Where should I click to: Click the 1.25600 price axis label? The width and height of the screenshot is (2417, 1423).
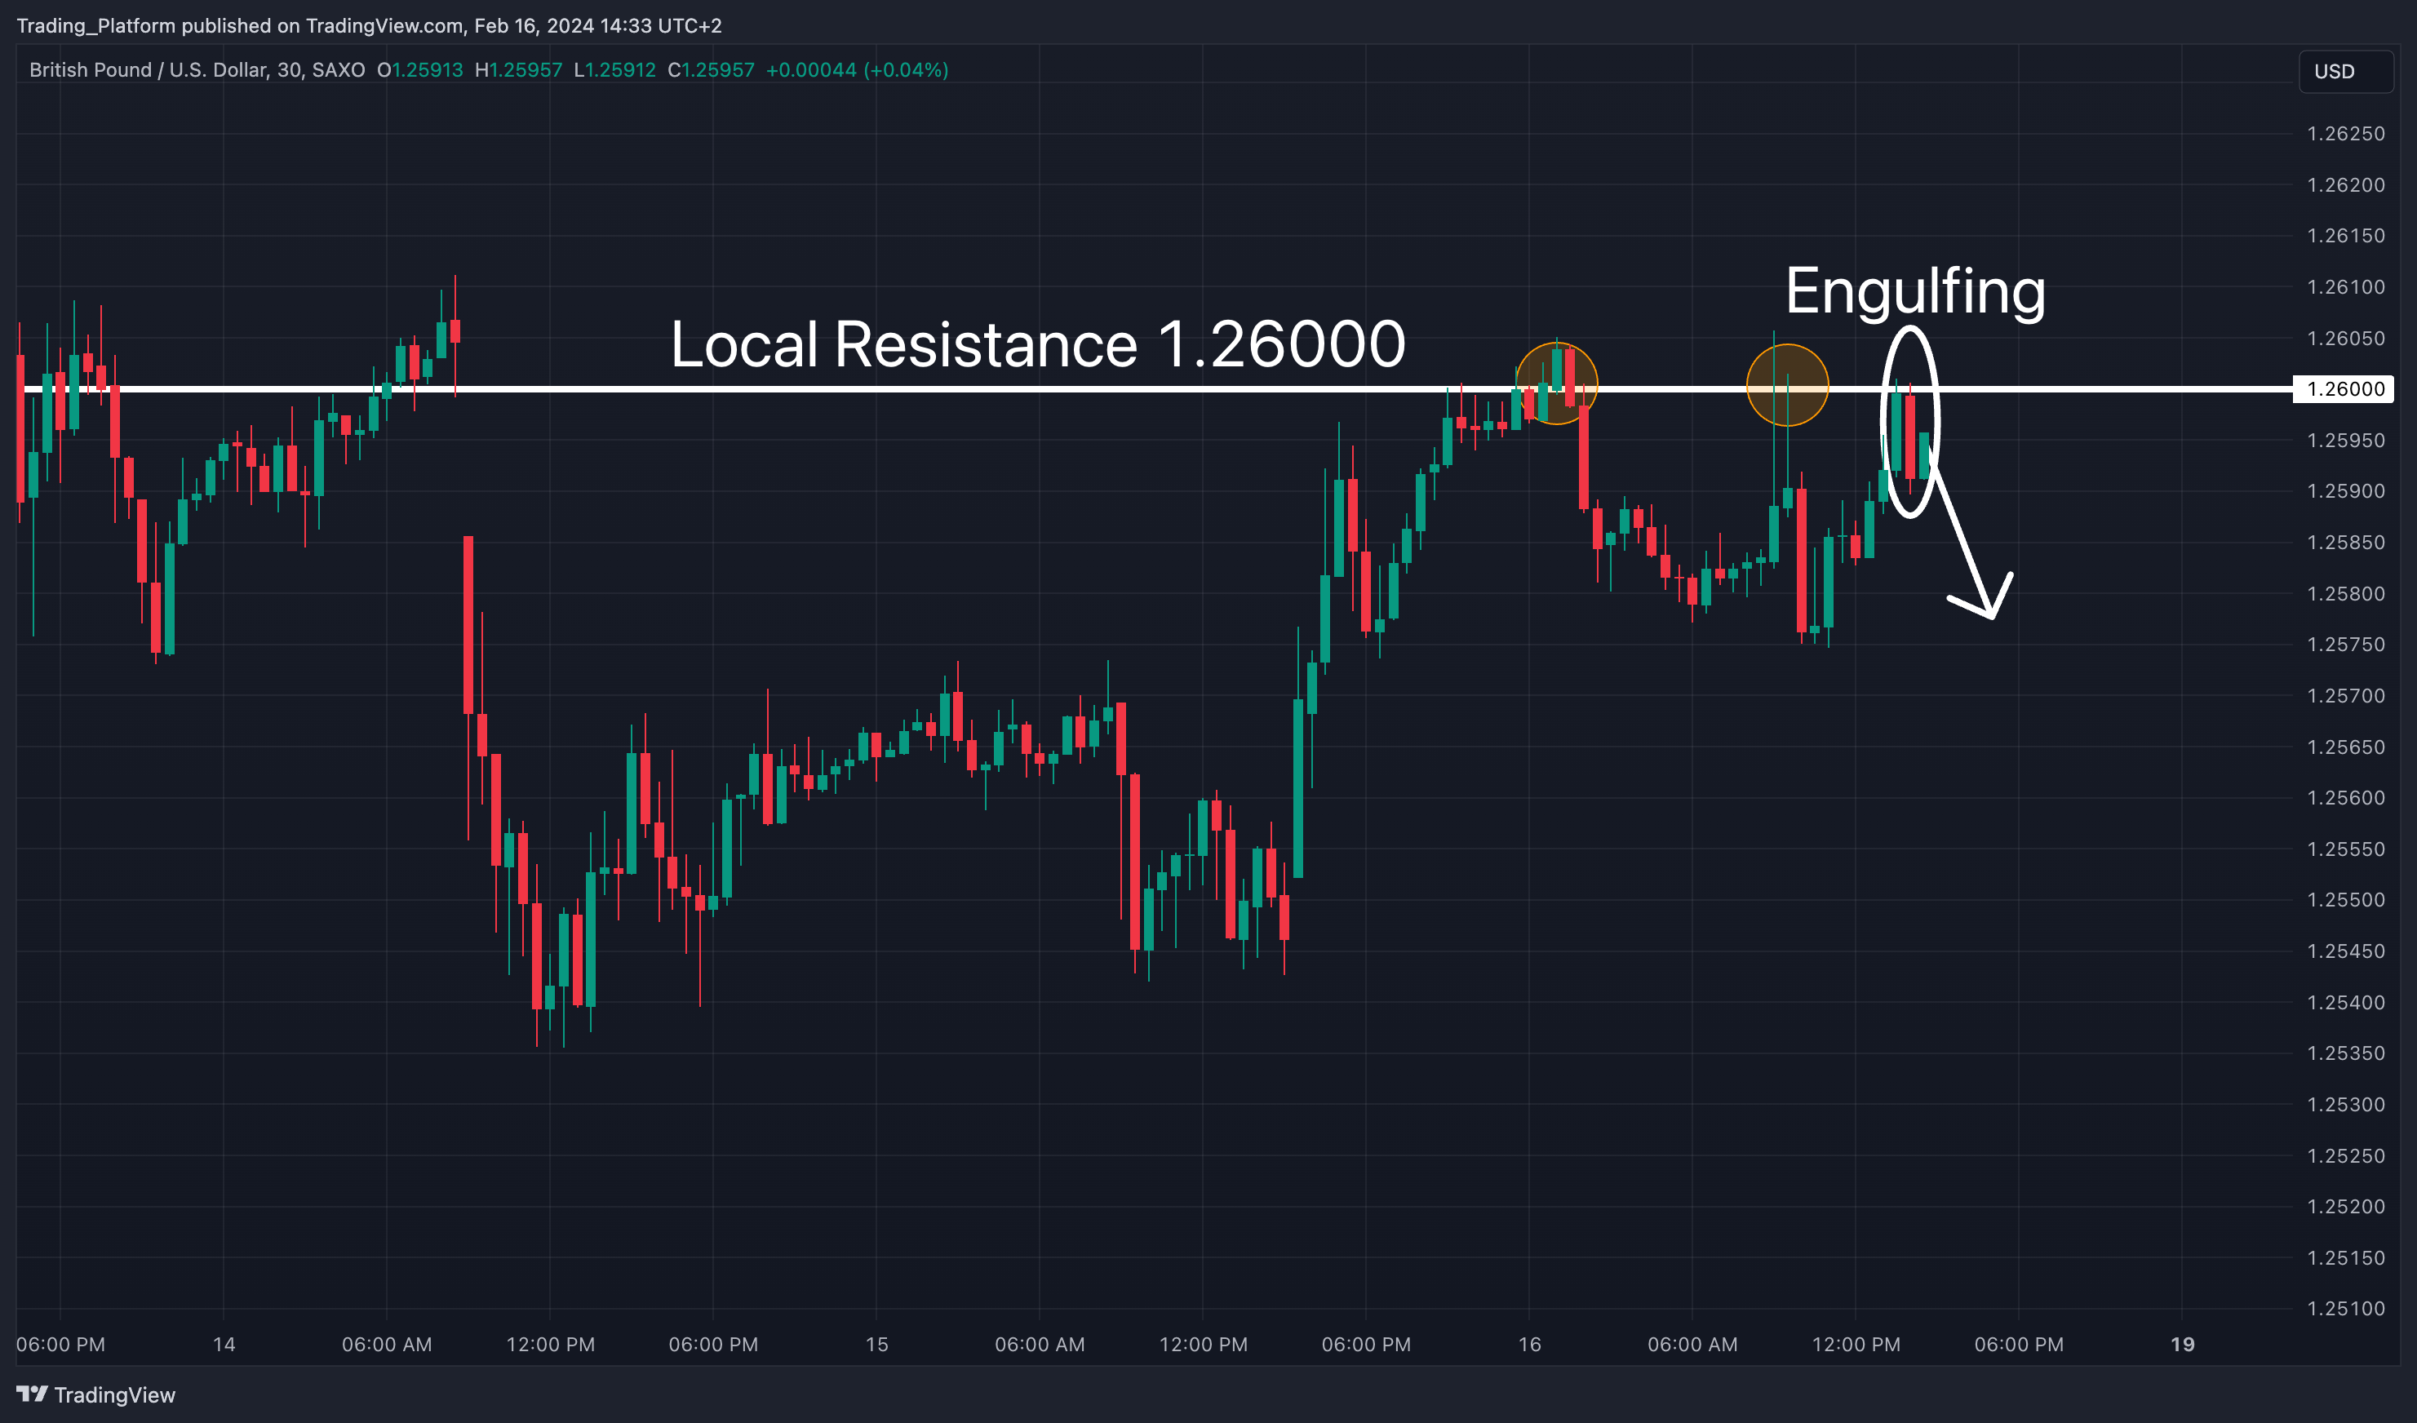(x=2345, y=798)
